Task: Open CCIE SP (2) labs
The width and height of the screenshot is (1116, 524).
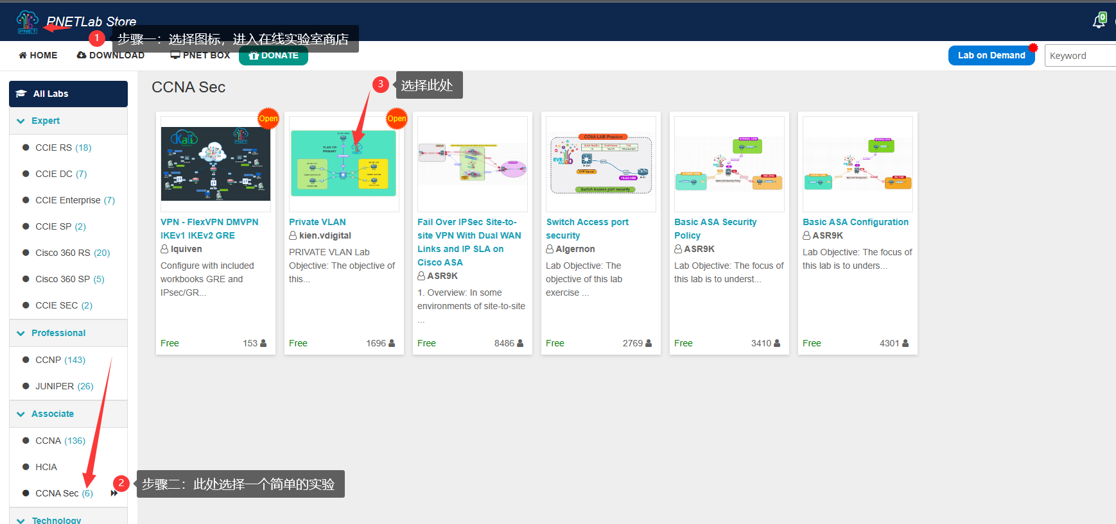Action: click(x=60, y=226)
